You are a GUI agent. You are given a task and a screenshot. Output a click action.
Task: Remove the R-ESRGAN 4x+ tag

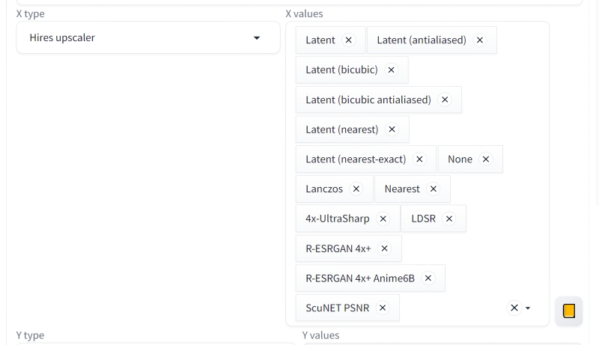385,248
